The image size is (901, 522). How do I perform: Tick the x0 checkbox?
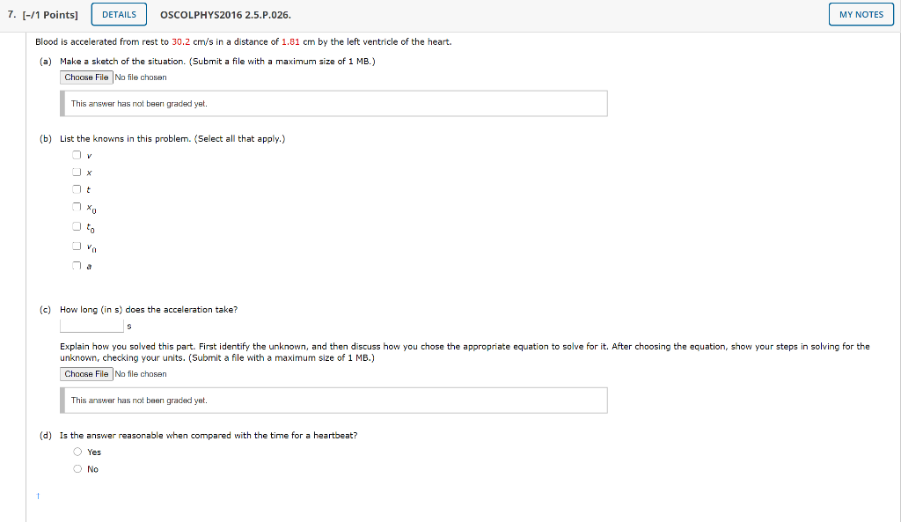[77, 207]
